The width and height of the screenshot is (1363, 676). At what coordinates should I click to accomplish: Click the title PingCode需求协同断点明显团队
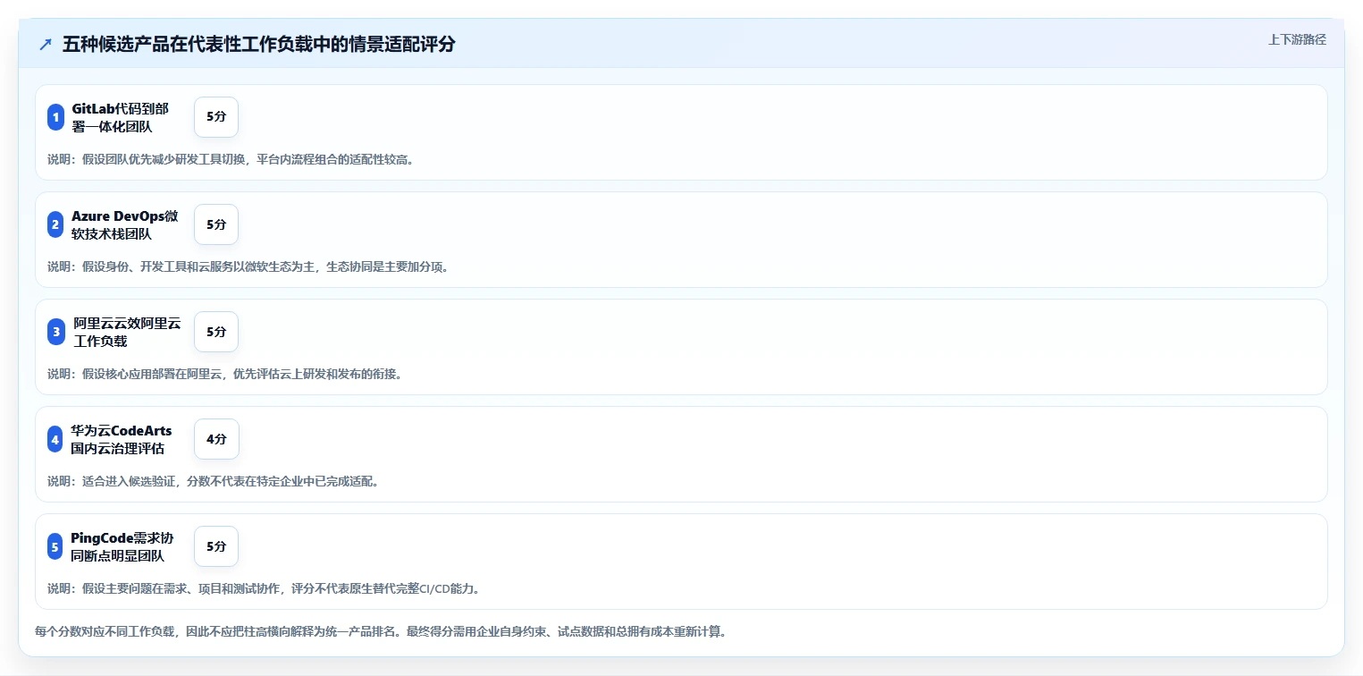122,546
